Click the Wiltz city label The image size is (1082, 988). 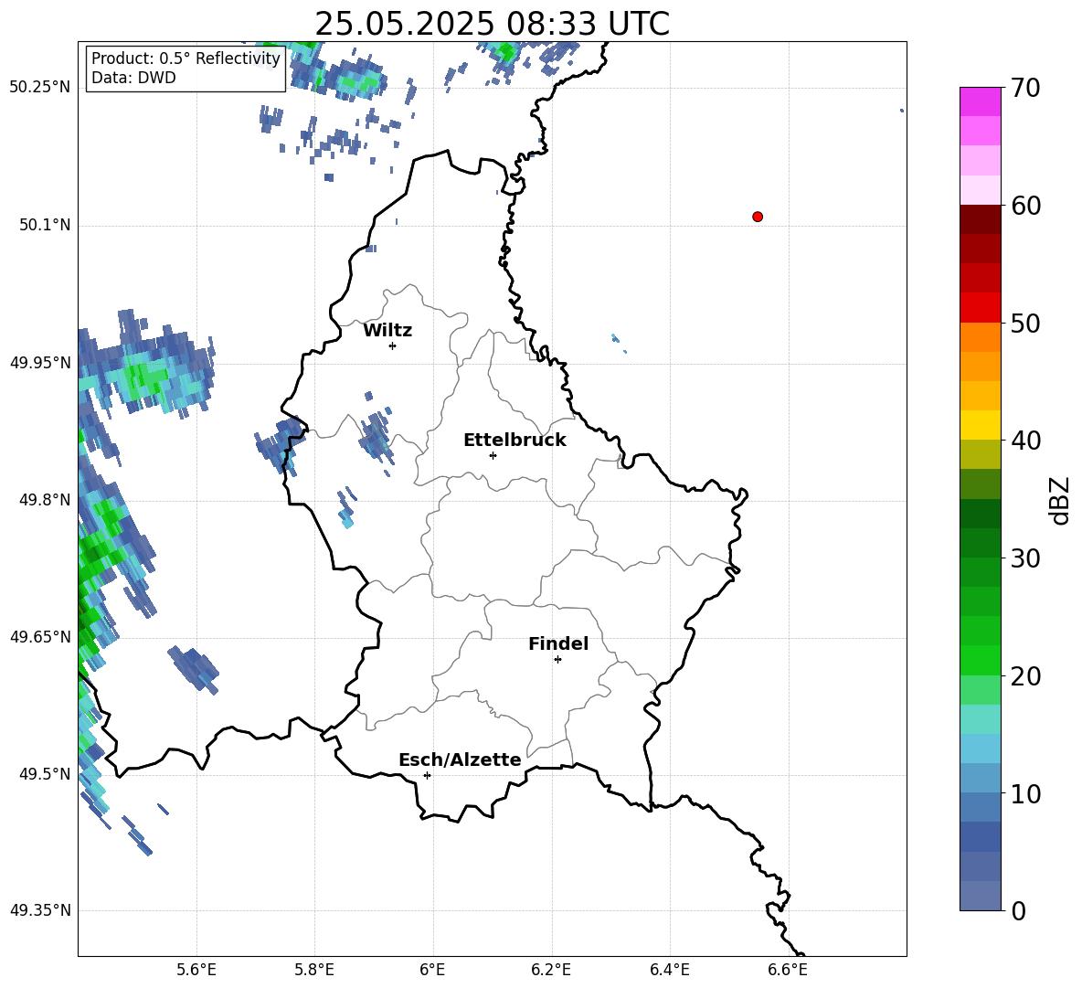387,331
